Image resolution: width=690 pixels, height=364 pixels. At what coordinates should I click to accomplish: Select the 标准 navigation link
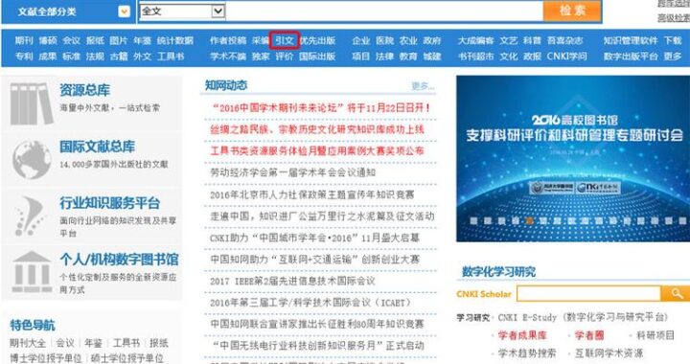tap(71, 57)
